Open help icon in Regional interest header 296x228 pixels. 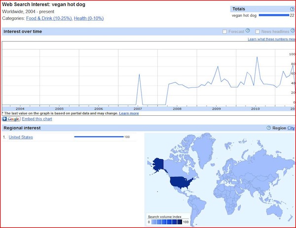(x=268, y=128)
